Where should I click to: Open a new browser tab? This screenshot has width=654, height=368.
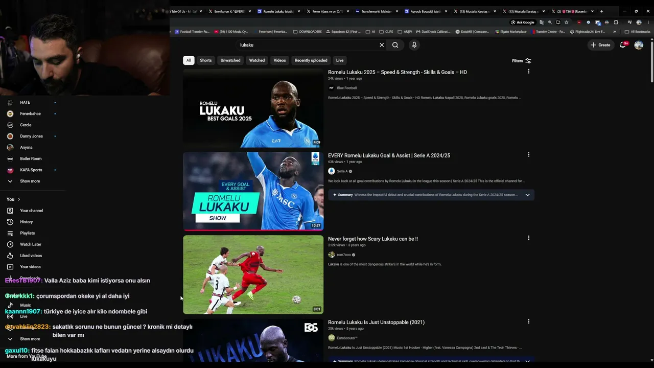601,11
